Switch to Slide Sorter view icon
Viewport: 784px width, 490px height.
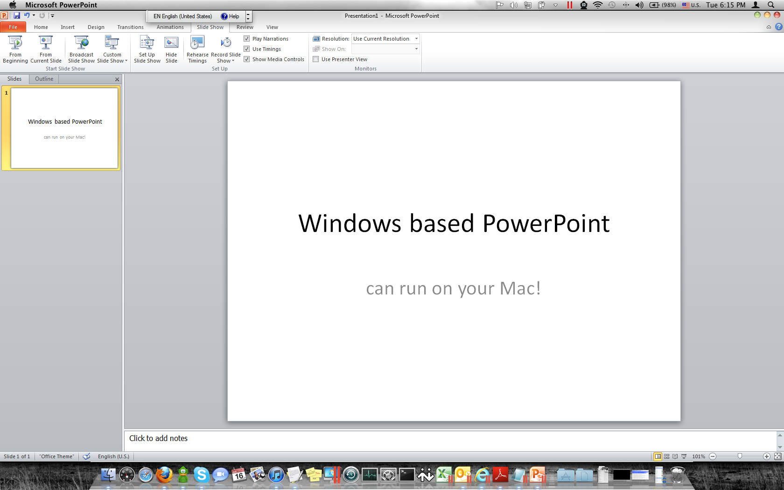point(666,456)
